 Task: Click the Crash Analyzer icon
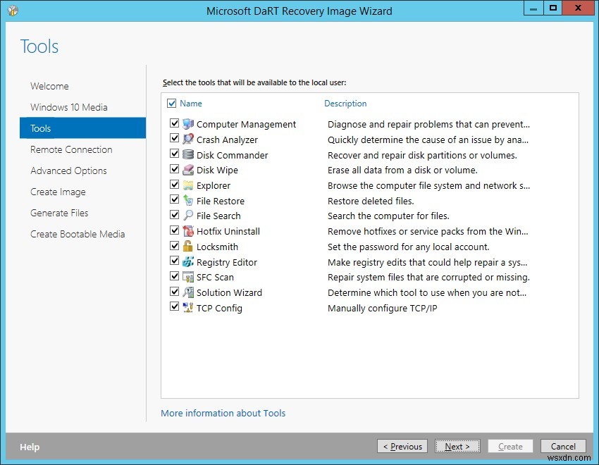tap(188, 139)
